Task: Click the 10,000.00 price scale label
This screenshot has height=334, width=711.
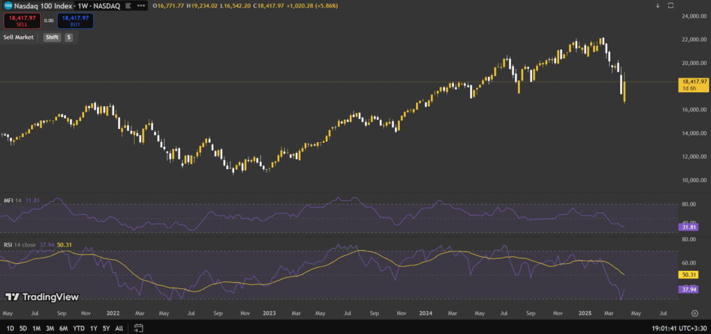Action: pos(694,180)
